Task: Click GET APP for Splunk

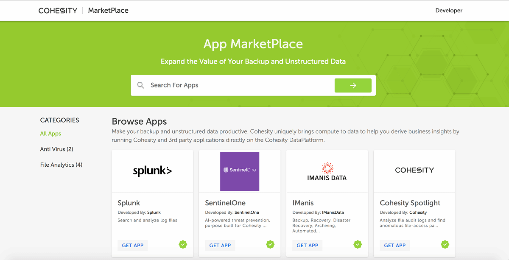Action: tap(132, 245)
